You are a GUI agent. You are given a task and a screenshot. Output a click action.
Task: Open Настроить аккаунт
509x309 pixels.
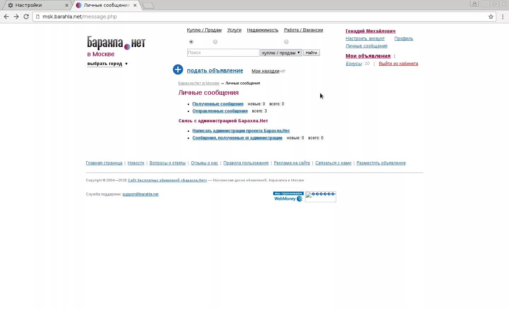coord(365,39)
